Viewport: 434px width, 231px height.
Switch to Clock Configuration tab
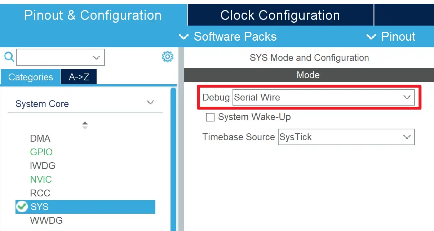(280, 15)
